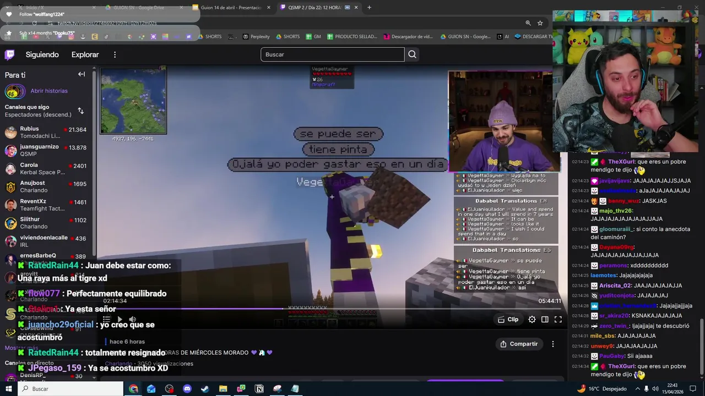The width and height of the screenshot is (705, 396).
Task: Open juansguarnizo channel in sidebar
Action: [46, 150]
